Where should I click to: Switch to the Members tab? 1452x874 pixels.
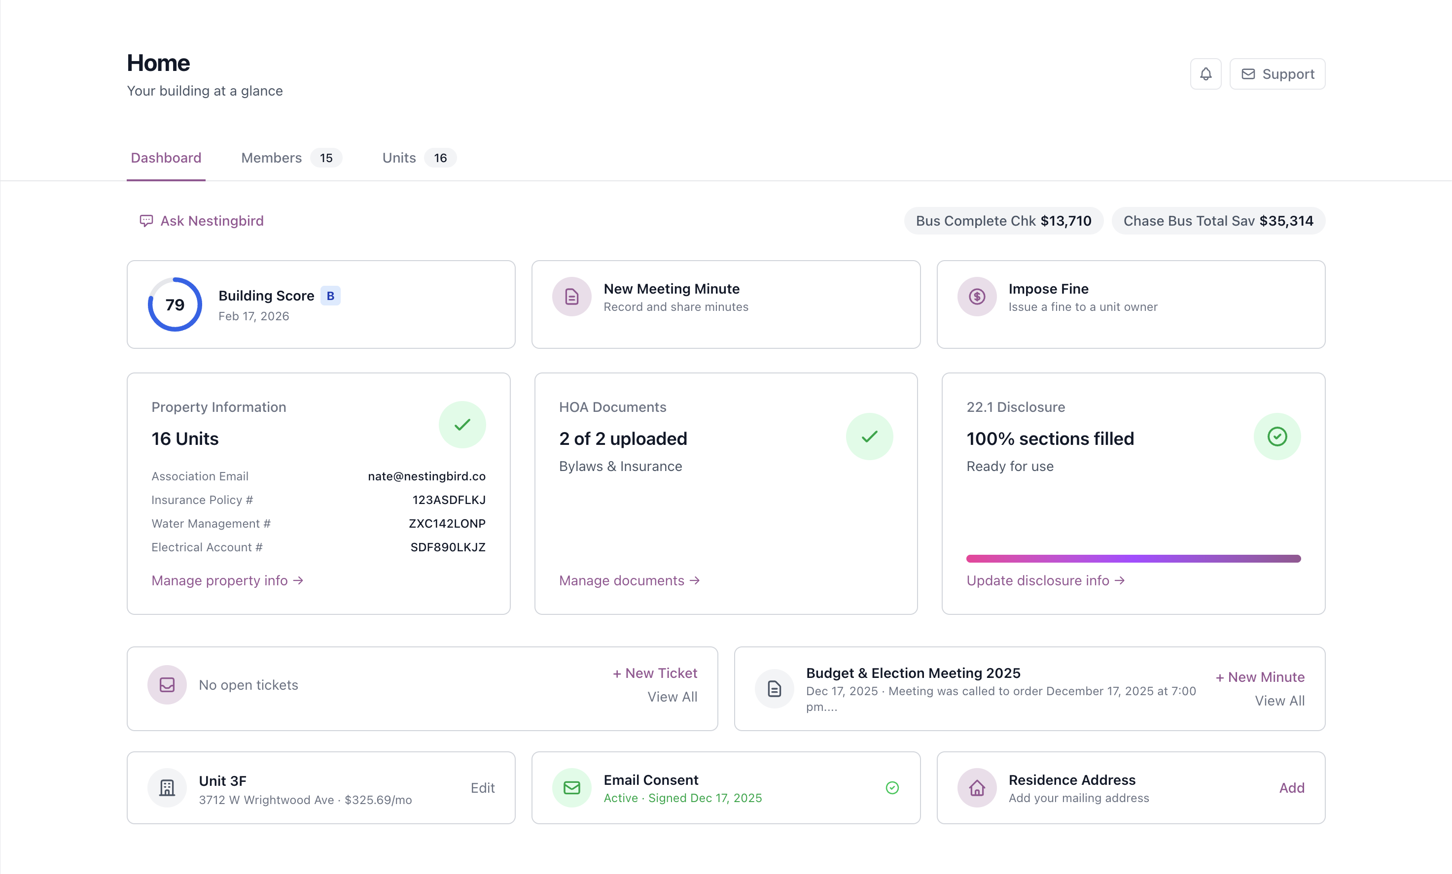[x=271, y=158]
